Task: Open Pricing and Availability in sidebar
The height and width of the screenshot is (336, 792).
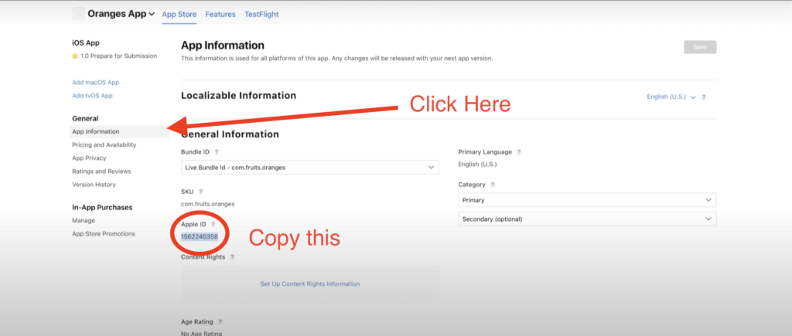Action: pos(104,144)
